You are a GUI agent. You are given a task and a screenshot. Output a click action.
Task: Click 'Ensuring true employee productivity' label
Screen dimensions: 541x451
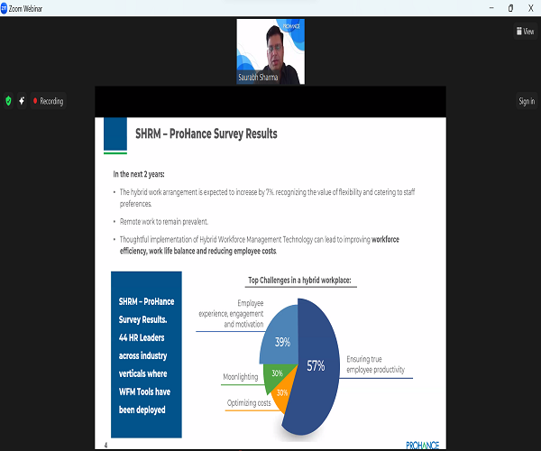[375, 364]
